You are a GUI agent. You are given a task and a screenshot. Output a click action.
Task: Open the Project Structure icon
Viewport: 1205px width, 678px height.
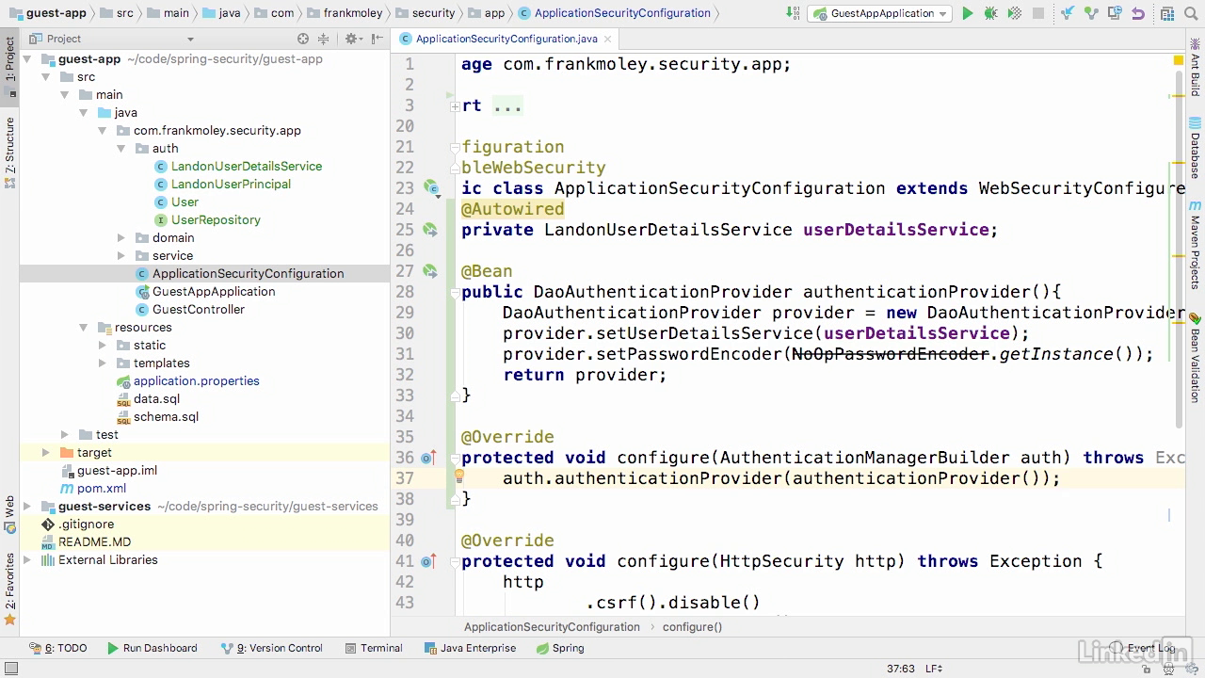pos(1166,13)
